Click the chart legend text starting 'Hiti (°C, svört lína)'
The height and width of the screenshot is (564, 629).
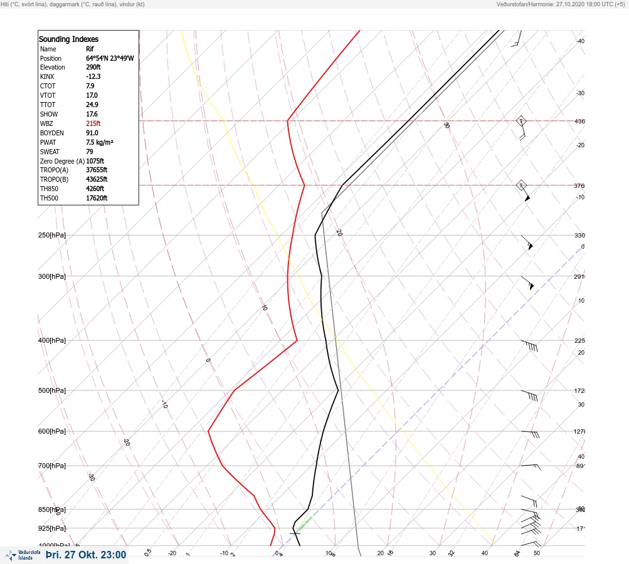(73, 4)
